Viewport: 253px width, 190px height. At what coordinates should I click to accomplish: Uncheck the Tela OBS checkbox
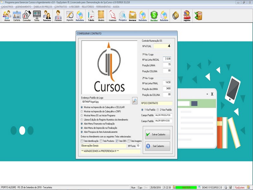pyautogui.click(x=117, y=141)
